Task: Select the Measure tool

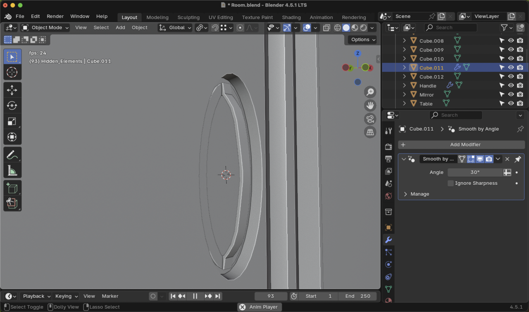Action: [12, 171]
